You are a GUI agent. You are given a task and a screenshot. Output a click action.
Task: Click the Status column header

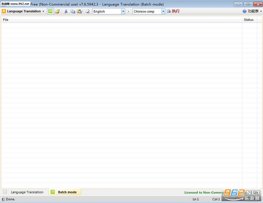[x=250, y=20]
